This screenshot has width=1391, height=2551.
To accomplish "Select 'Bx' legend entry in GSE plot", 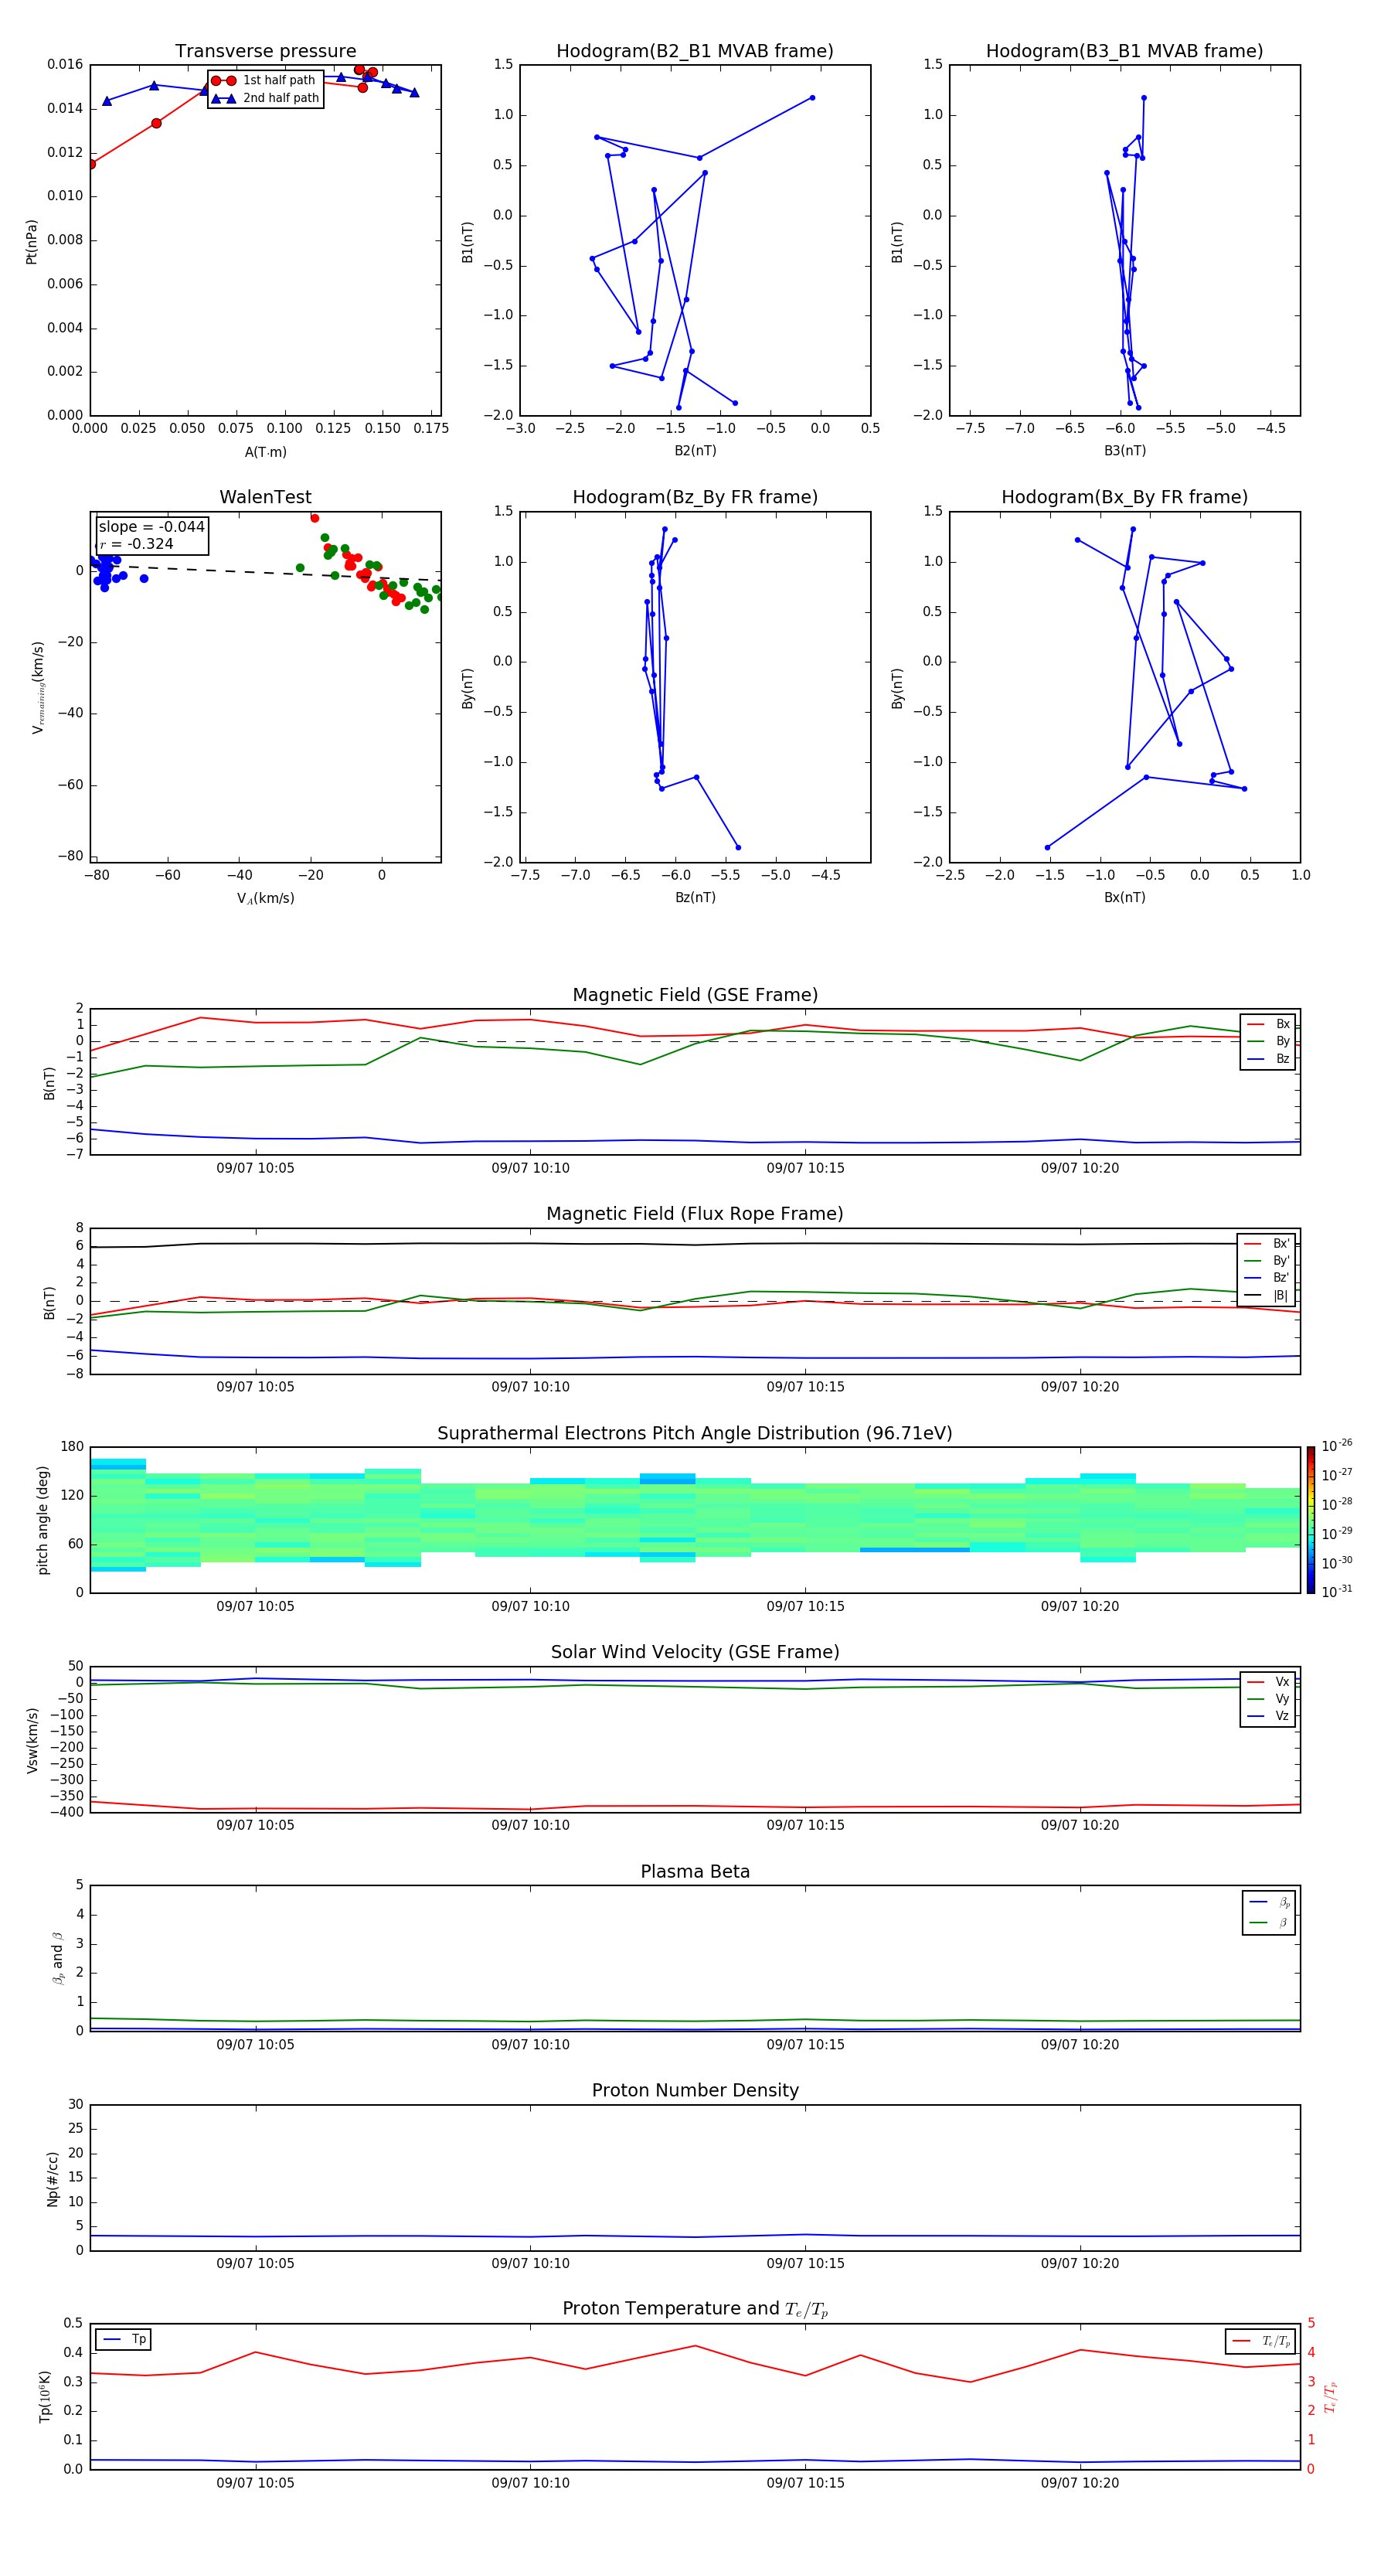I will point(1268,1024).
